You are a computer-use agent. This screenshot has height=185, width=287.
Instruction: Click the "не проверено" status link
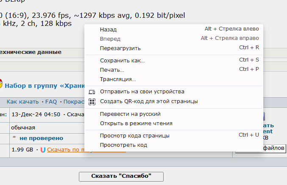click(x=41, y=138)
